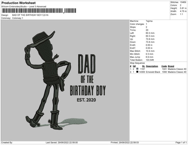Click the Colors value 2

(x=180, y=5)
